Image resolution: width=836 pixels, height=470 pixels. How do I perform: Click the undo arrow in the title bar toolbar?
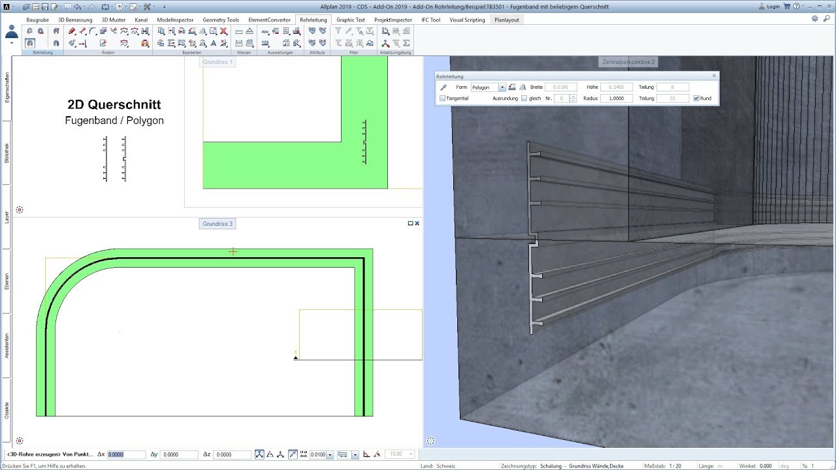click(x=77, y=7)
